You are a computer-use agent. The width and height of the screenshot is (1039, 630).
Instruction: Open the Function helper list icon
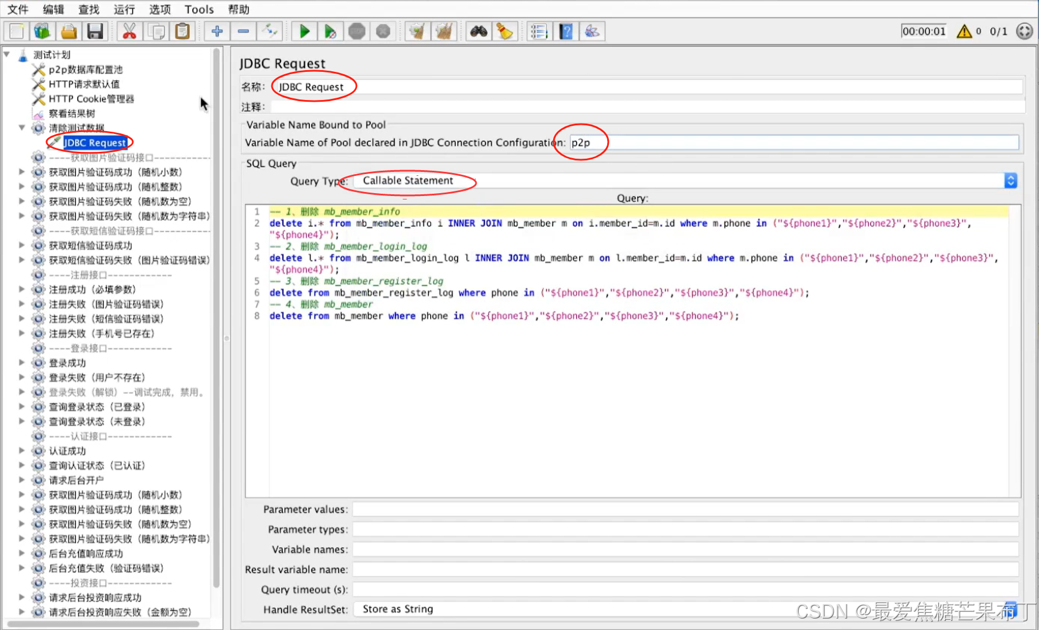tap(539, 31)
